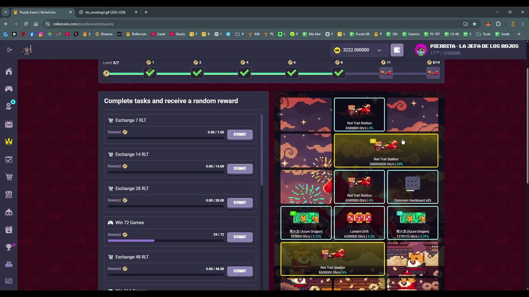The image size is (529, 297).
Task: Open the trophy sidebar icon
Action: tap(9, 247)
